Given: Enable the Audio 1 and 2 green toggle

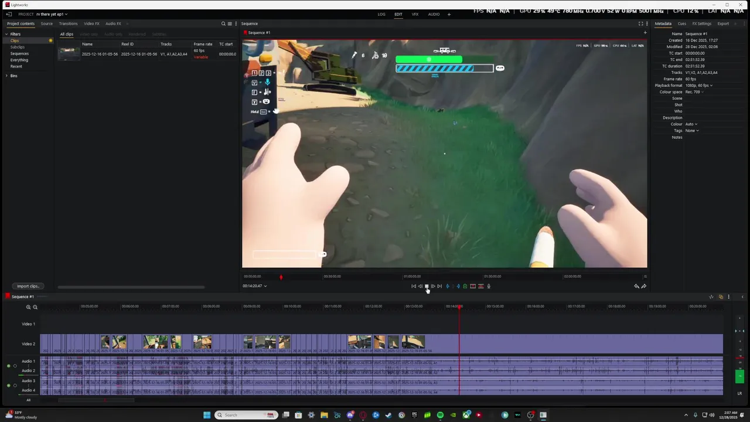Looking at the screenshot, I should (x=8, y=366).
